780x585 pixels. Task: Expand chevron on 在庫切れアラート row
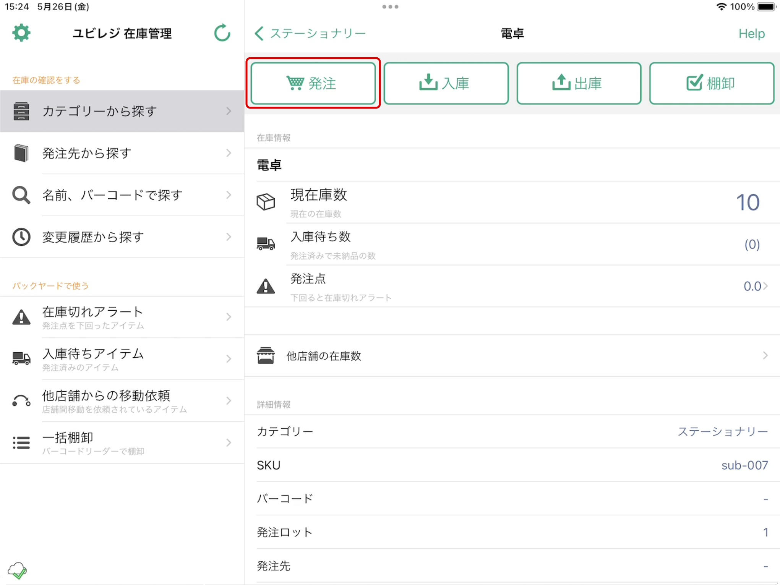point(229,317)
